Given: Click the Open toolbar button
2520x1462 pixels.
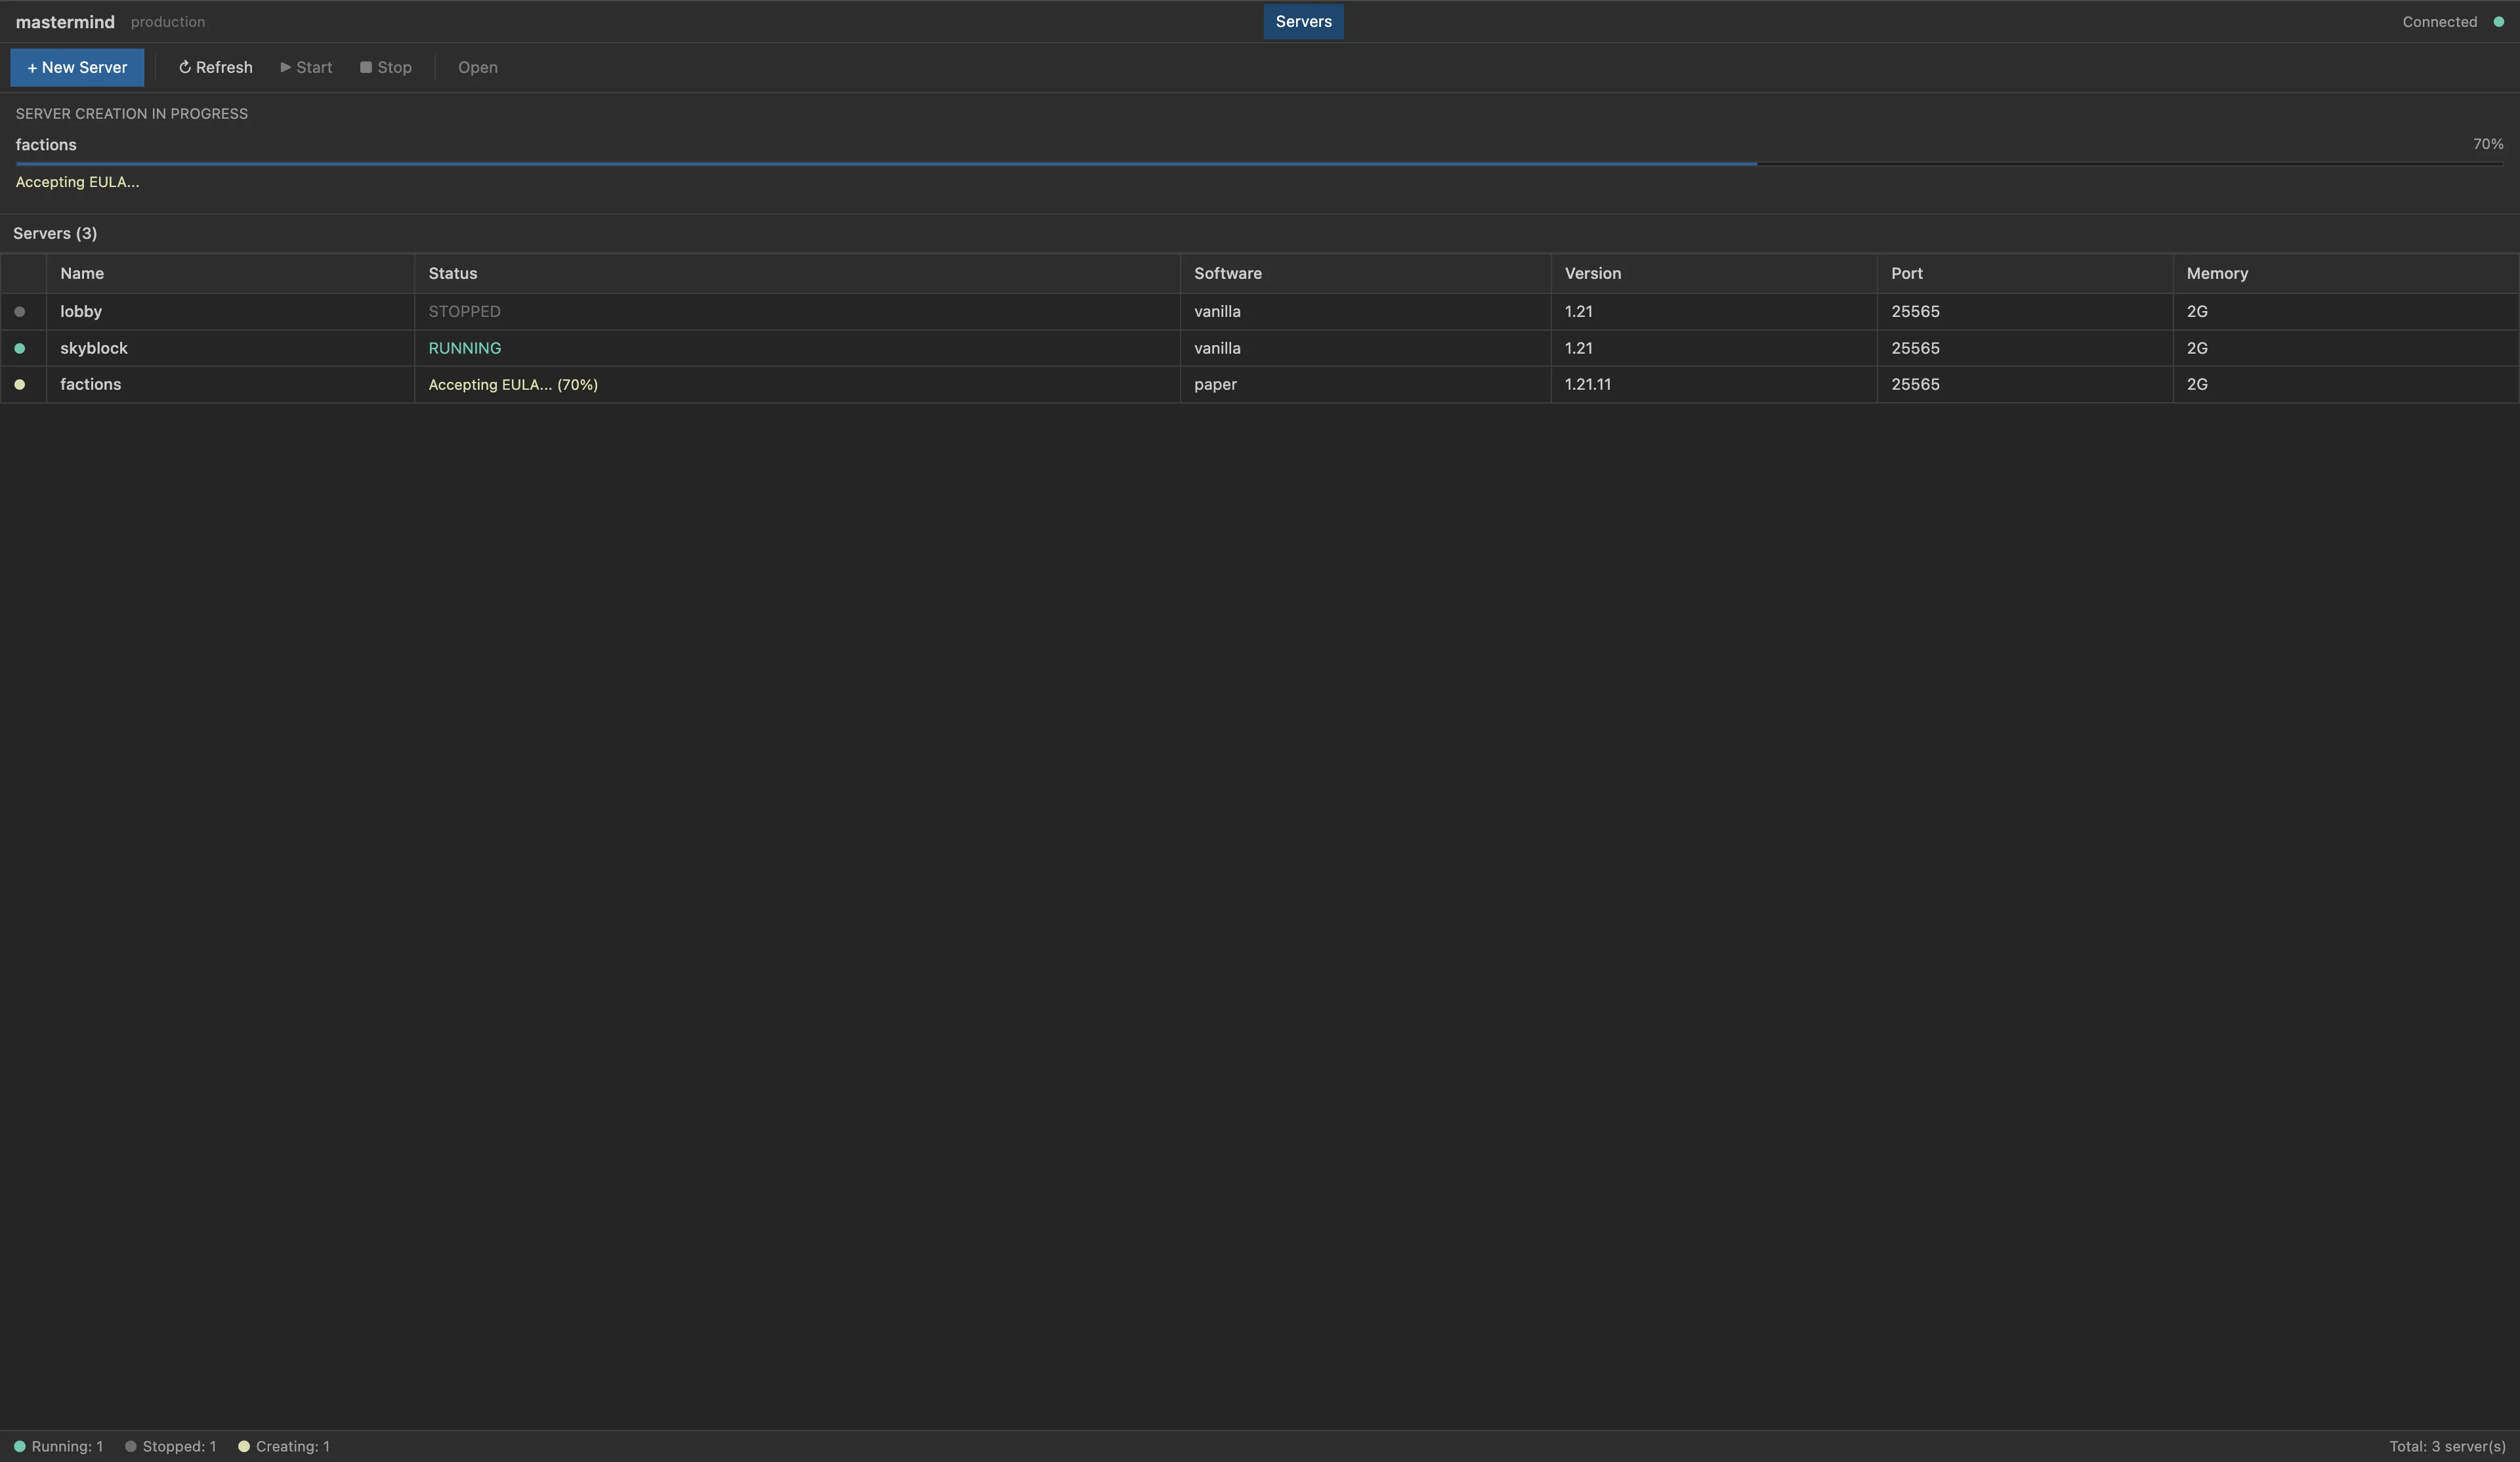Looking at the screenshot, I should click(x=478, y=67).
